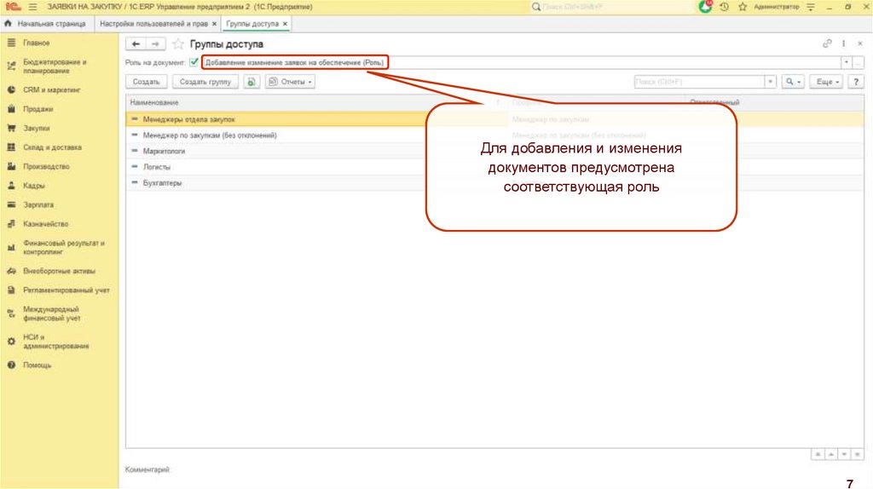
Task: Open the Закупки section icon
Action: pyautogui.click(x=12, y=128)
